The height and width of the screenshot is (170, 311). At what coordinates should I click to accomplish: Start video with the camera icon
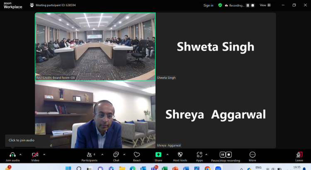tap(35, 155)
